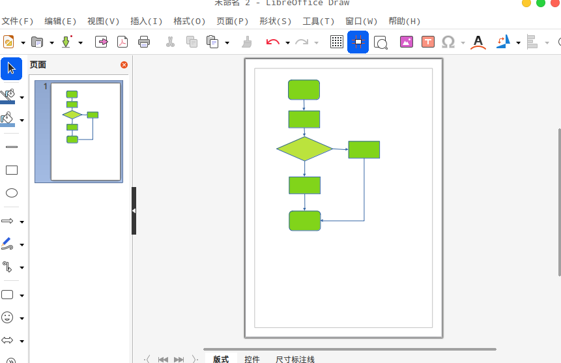Viewport: 561px width, 363px height.
Task: Insert a text box from toolbar
Action: coord(427,42)
